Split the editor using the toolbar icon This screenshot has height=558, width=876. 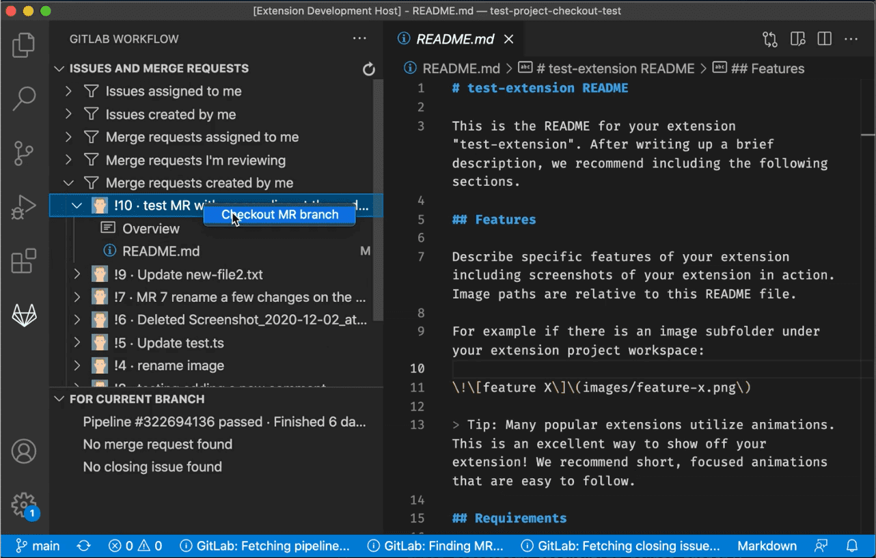[x=824, y=39]
